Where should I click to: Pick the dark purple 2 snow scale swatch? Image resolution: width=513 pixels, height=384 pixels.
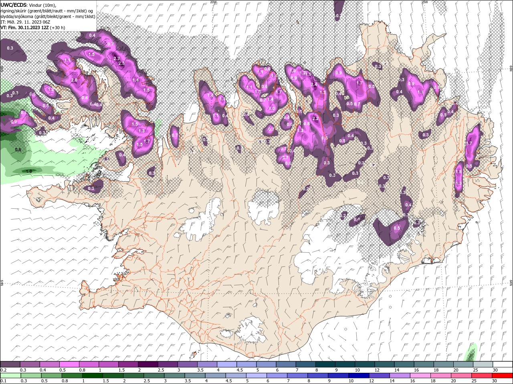(x=148, y=364)
